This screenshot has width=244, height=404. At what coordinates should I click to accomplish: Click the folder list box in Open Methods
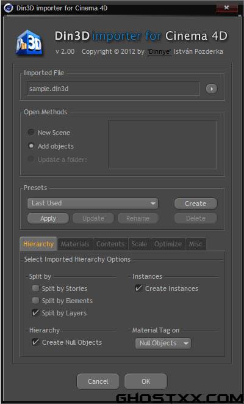point(162,145)
